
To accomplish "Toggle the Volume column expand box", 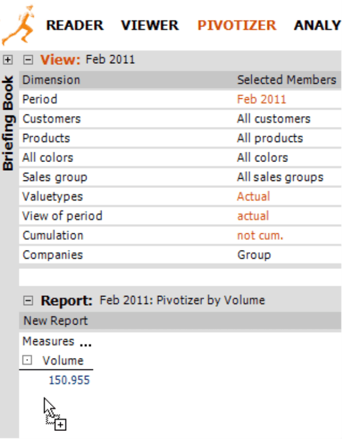I will (x=27, y=360).
